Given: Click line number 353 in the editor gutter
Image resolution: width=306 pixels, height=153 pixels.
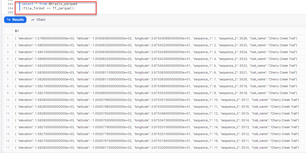Looking at the screenshot, I should 10,4.
